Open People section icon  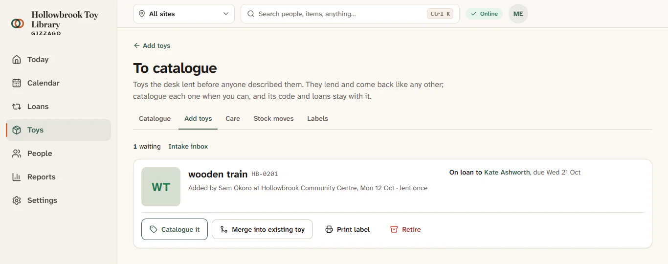[x=17, y=154]
